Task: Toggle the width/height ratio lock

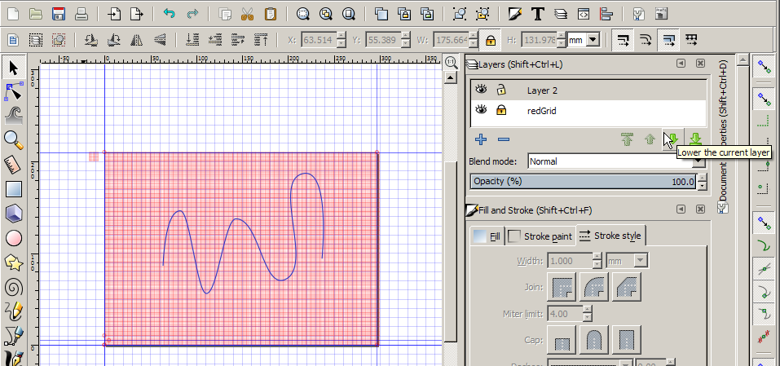Action: (x=491, y=40)
